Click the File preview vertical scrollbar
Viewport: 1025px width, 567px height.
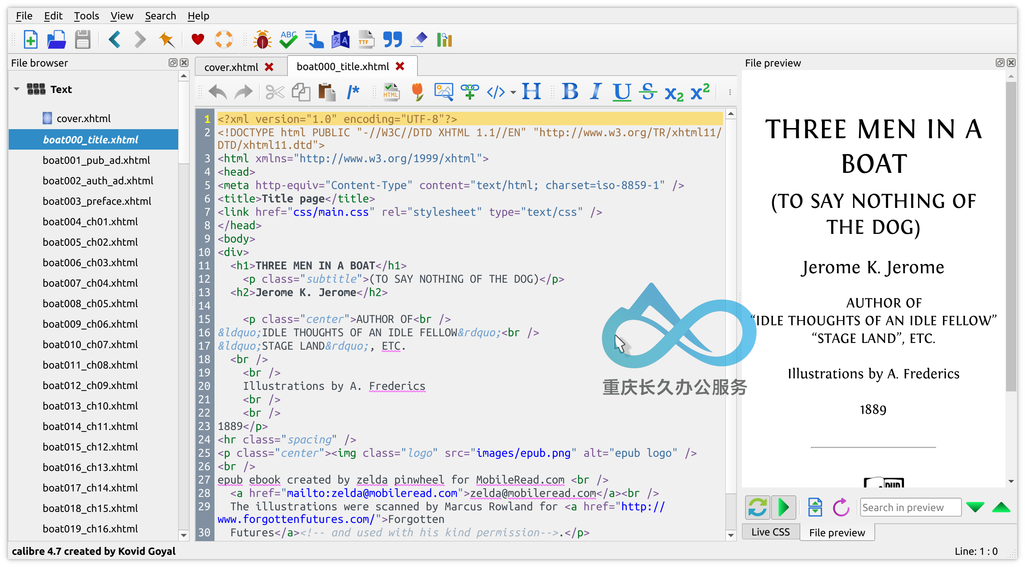(x=1011, y=236)
